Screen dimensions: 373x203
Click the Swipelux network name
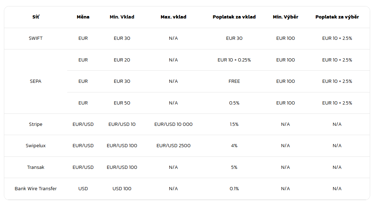point(36,146)
